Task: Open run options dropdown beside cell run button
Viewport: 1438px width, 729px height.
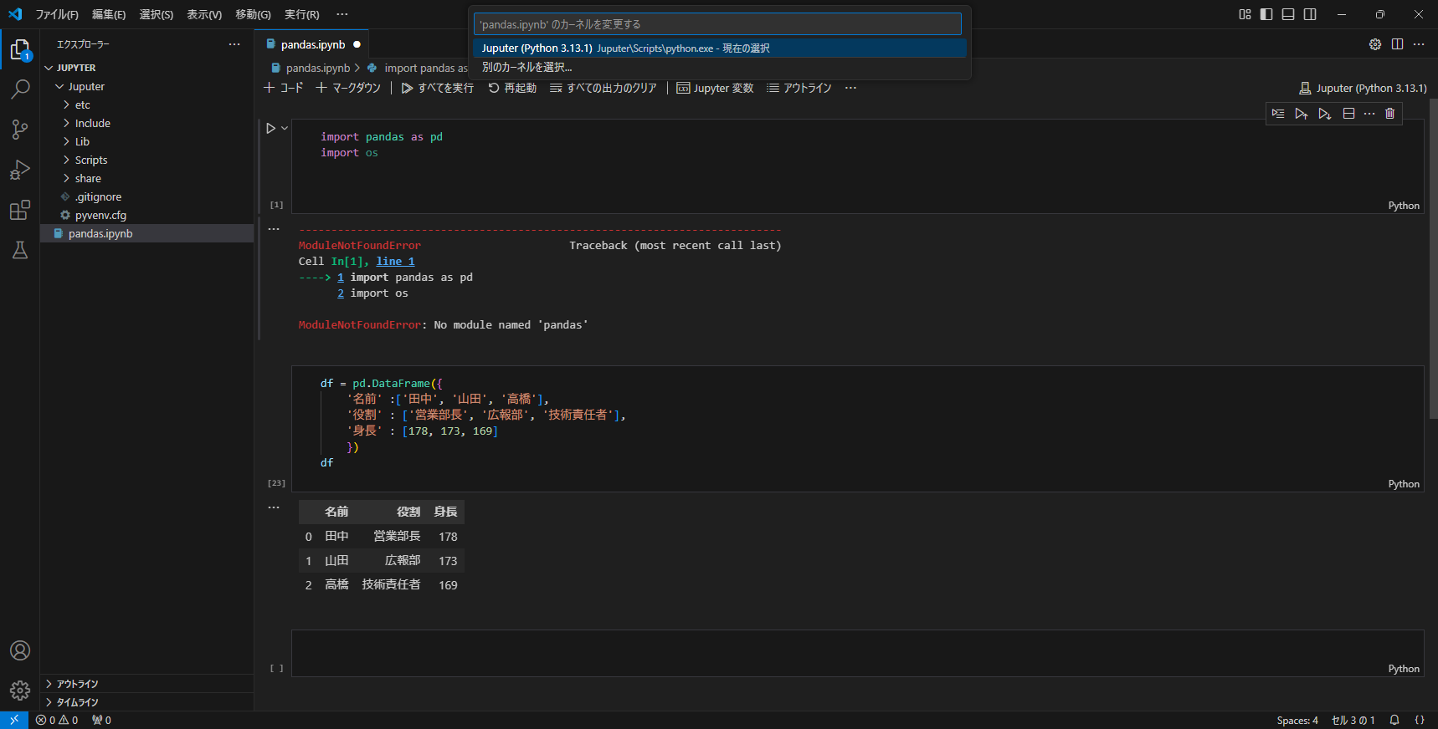Action: pos(285,129)
